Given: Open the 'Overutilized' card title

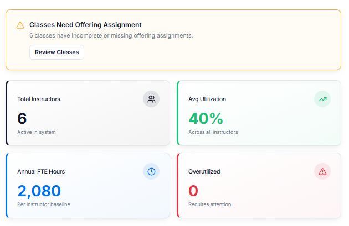Looking at the screenshot, I should point(204,171).
